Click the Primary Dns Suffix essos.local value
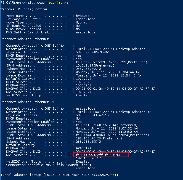 (x=86, y=19)
